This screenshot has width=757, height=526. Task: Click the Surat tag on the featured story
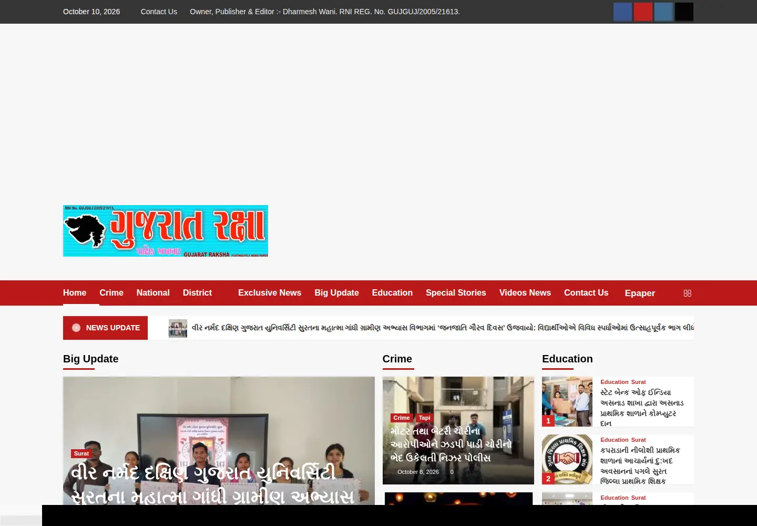coord(81,453)
